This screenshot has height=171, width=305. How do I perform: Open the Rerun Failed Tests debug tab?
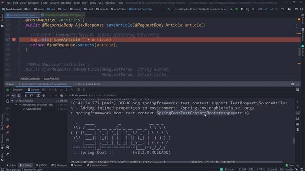[89, 84]
